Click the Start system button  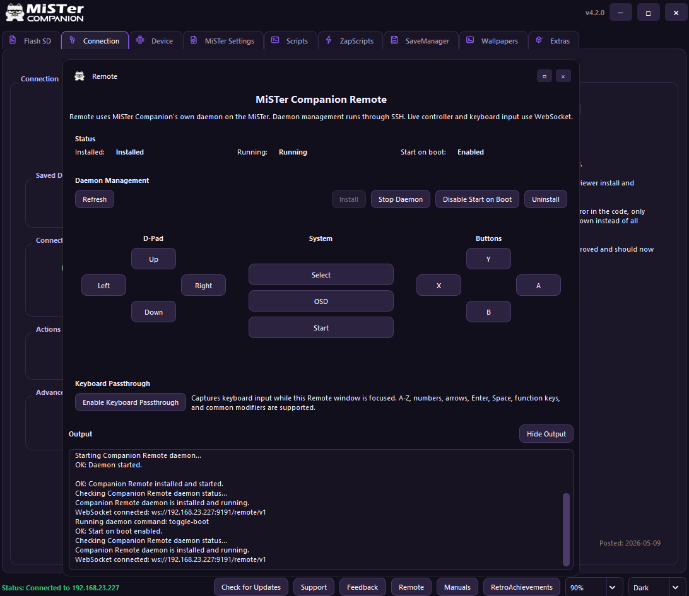coord(321,327)
